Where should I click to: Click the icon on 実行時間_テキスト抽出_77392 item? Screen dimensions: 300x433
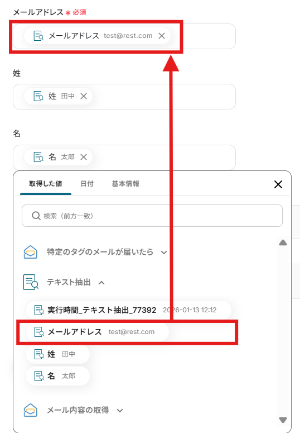pos(39,310)
